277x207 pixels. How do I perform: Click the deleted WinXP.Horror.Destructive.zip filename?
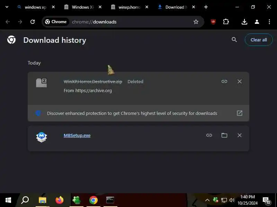[93, 82]
